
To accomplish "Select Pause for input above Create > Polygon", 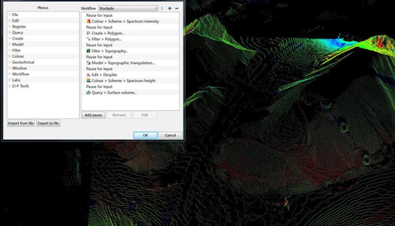I will pos(99,27).
